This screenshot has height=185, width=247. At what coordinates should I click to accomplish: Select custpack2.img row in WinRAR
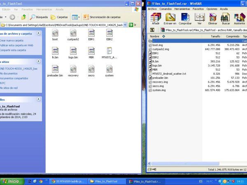[197, 49]
